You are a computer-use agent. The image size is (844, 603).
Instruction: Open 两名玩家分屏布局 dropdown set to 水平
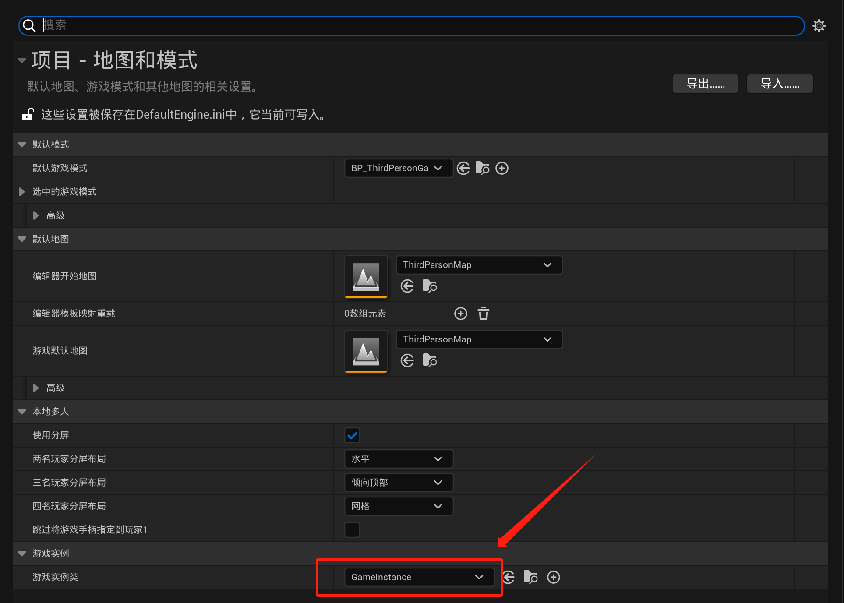(398, 459)
